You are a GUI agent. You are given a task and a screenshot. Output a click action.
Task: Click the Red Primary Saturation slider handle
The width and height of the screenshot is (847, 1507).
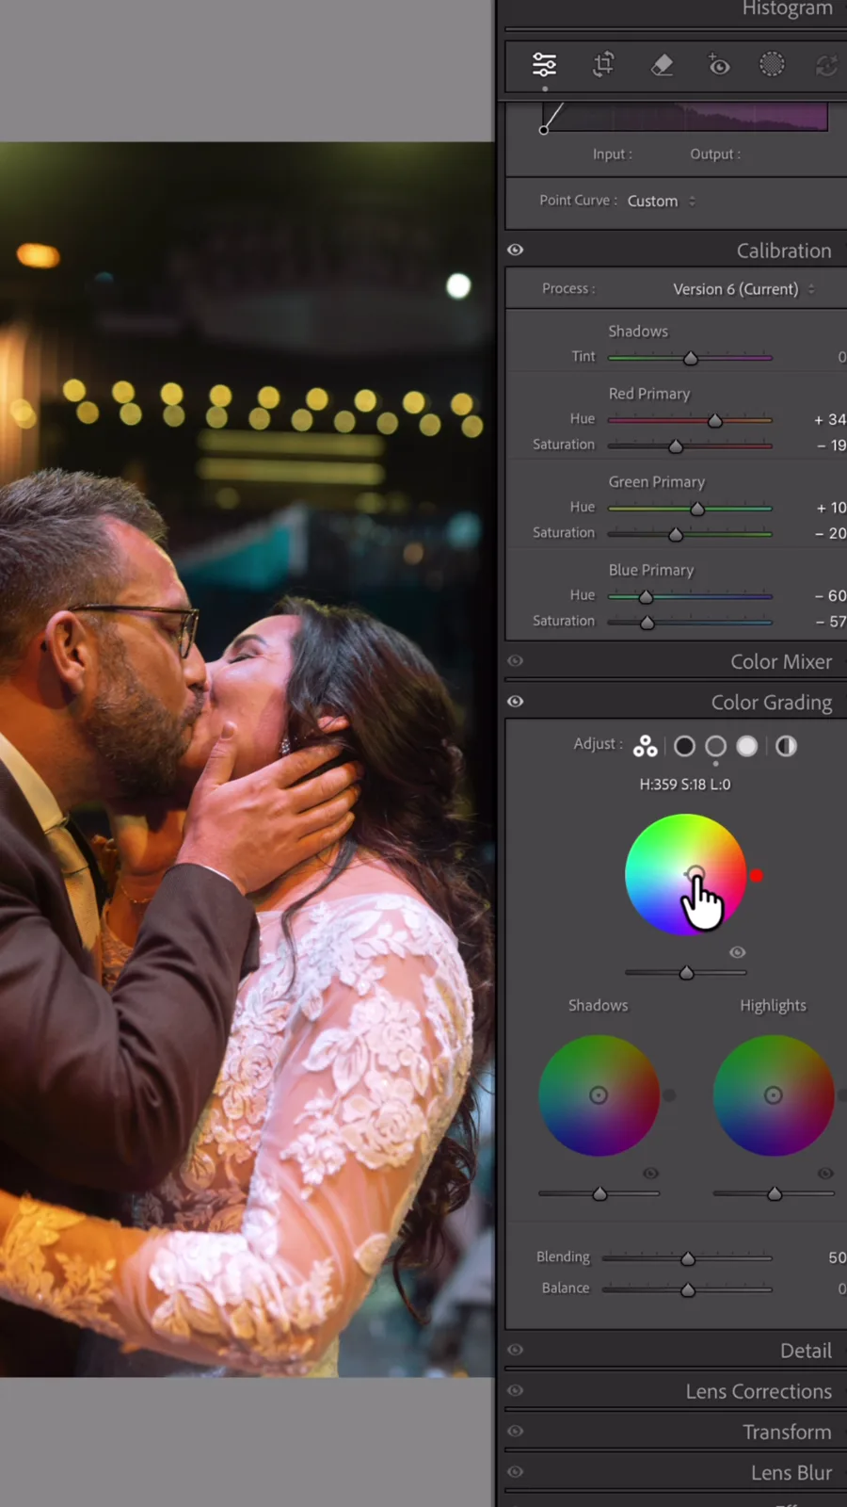click(x=676, y=446)
